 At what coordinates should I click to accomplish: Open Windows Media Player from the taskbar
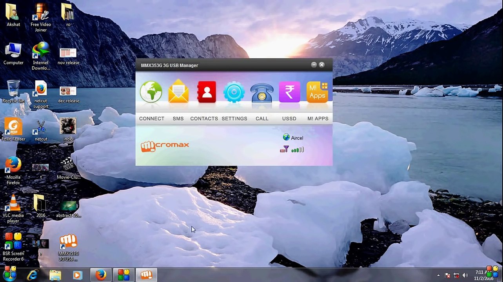click(x=77, y=275)
